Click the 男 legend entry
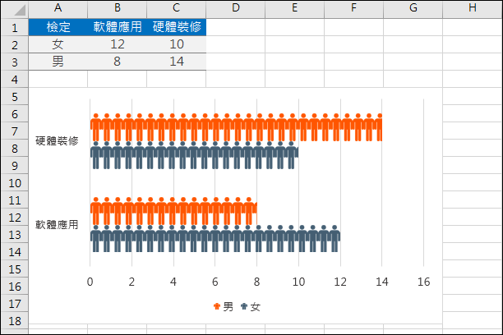This screenshot has height=335, width=503. tap(224, 307)
